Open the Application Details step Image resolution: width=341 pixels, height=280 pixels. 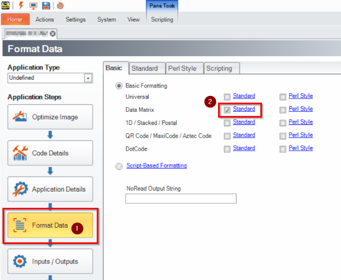tap(50, 189)
